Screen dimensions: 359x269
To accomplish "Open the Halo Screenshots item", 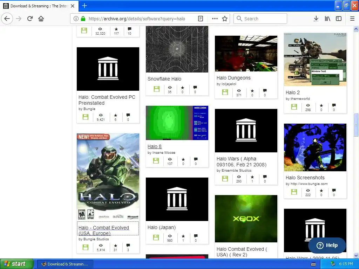I will coord(305,178).
